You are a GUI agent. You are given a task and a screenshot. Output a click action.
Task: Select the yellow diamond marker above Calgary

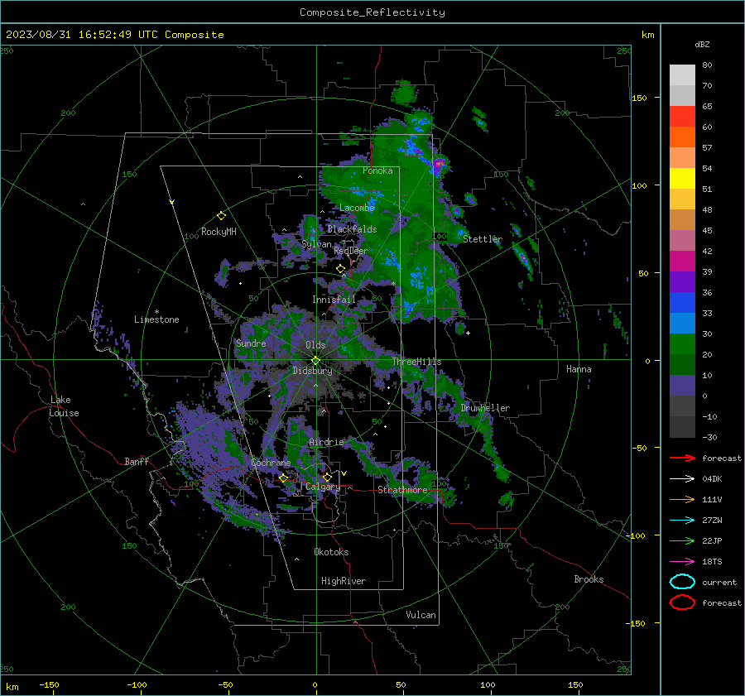tap(327, 477)
